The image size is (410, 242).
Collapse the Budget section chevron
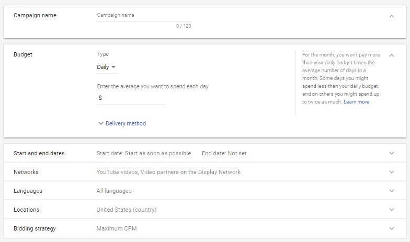point(392,55)
